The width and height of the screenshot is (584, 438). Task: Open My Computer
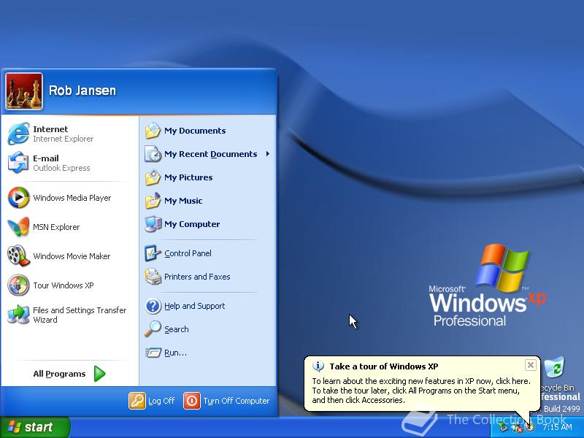click(x=208, y=224)
